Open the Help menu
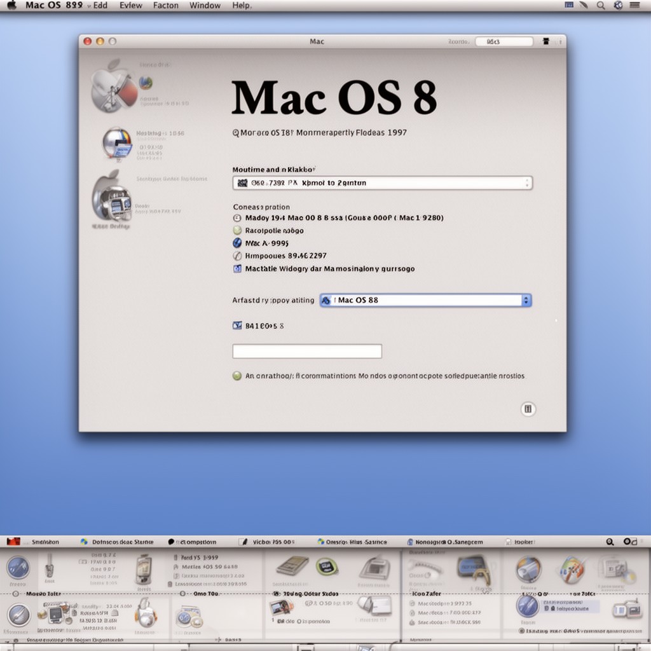 pyautogui.click(x=242, y=5)
